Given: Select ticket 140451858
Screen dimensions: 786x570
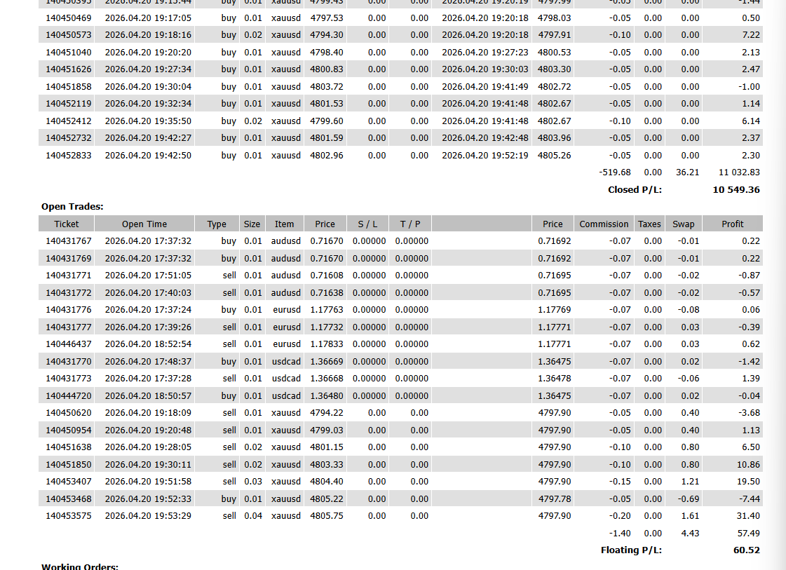Looking at the screenshot, I should coord(69,87).
